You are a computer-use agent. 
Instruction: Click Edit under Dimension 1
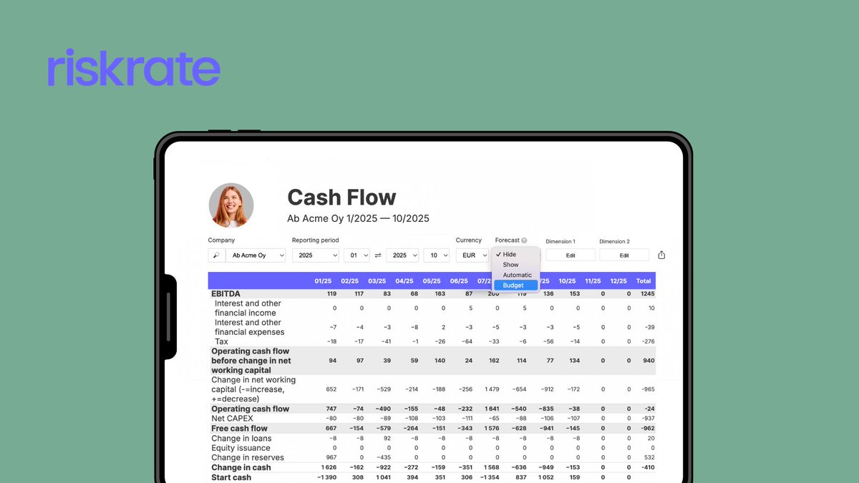pyautogui.click(x=570, y=255)
